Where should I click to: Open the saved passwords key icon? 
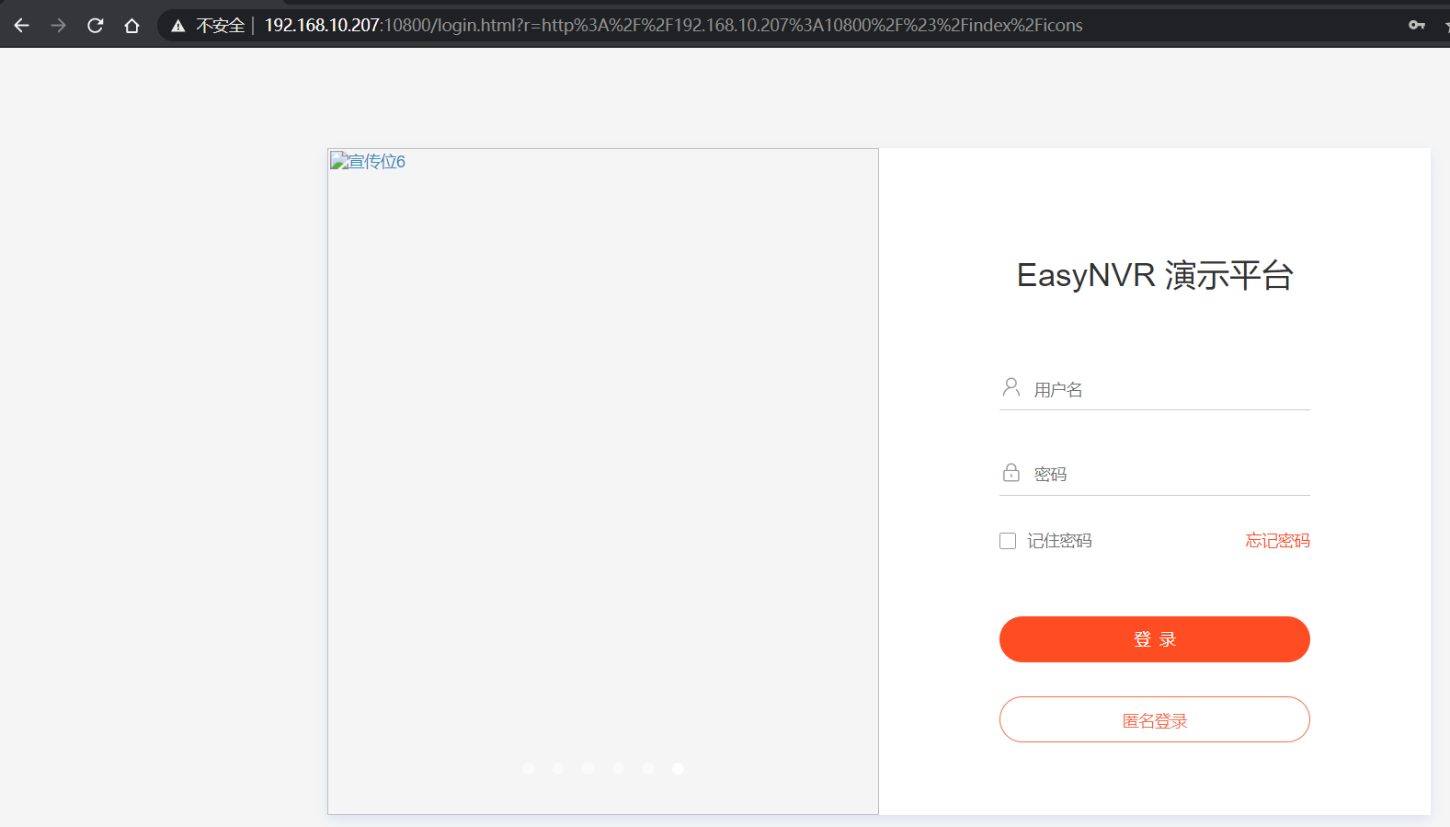coord(1417,25)
